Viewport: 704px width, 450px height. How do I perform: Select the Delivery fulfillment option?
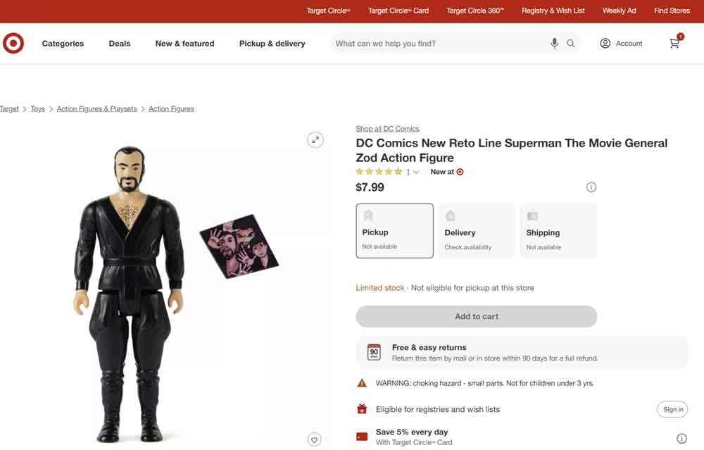click(477, 230)
